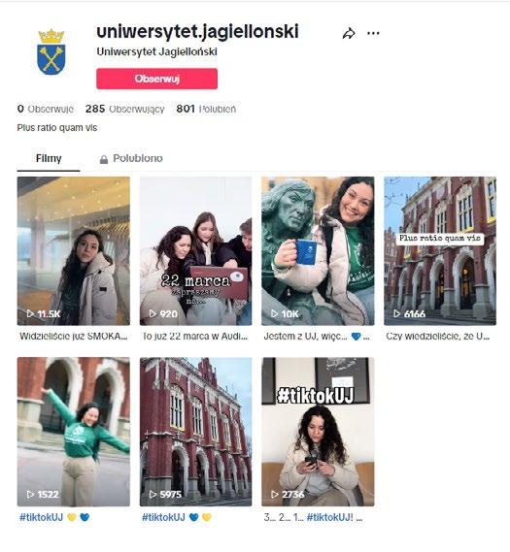The image size is (510, 552).
Task: Click the Uniwersytet Jagielloński crest avatar
Action: [51, 52]
